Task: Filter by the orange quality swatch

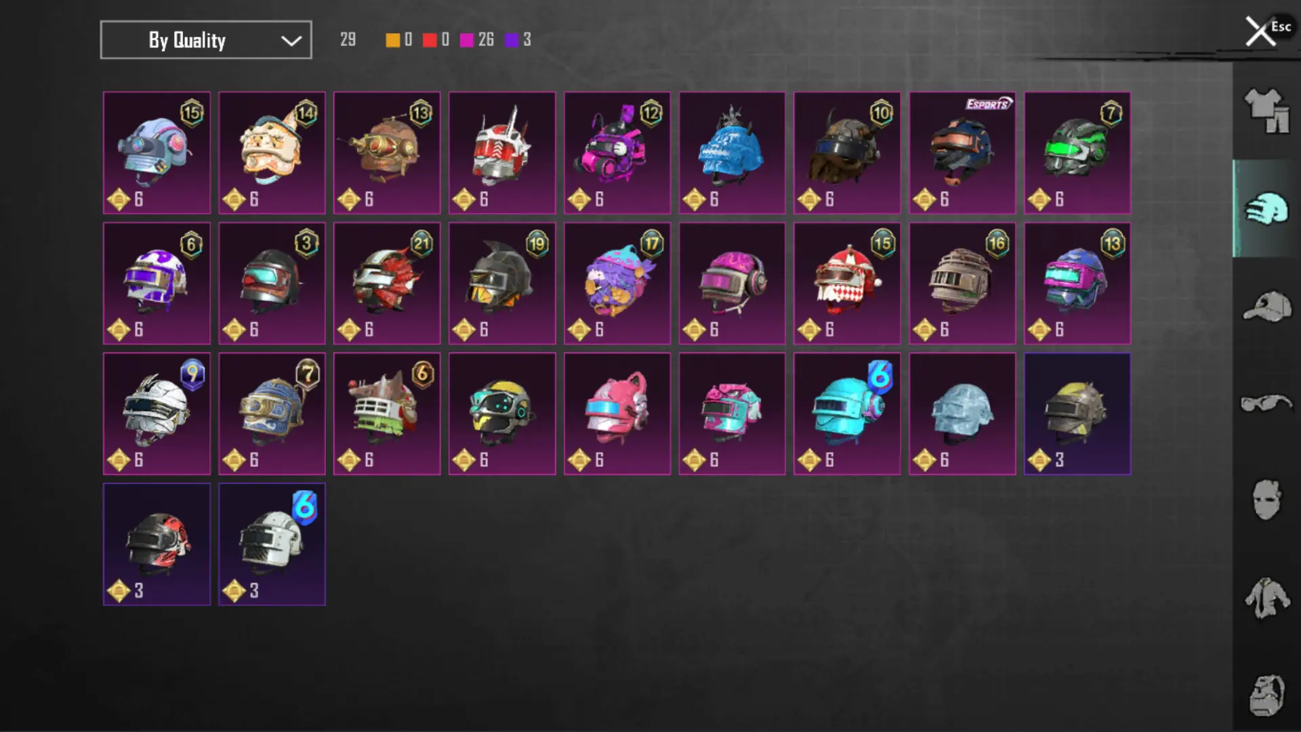Action: 392,40
